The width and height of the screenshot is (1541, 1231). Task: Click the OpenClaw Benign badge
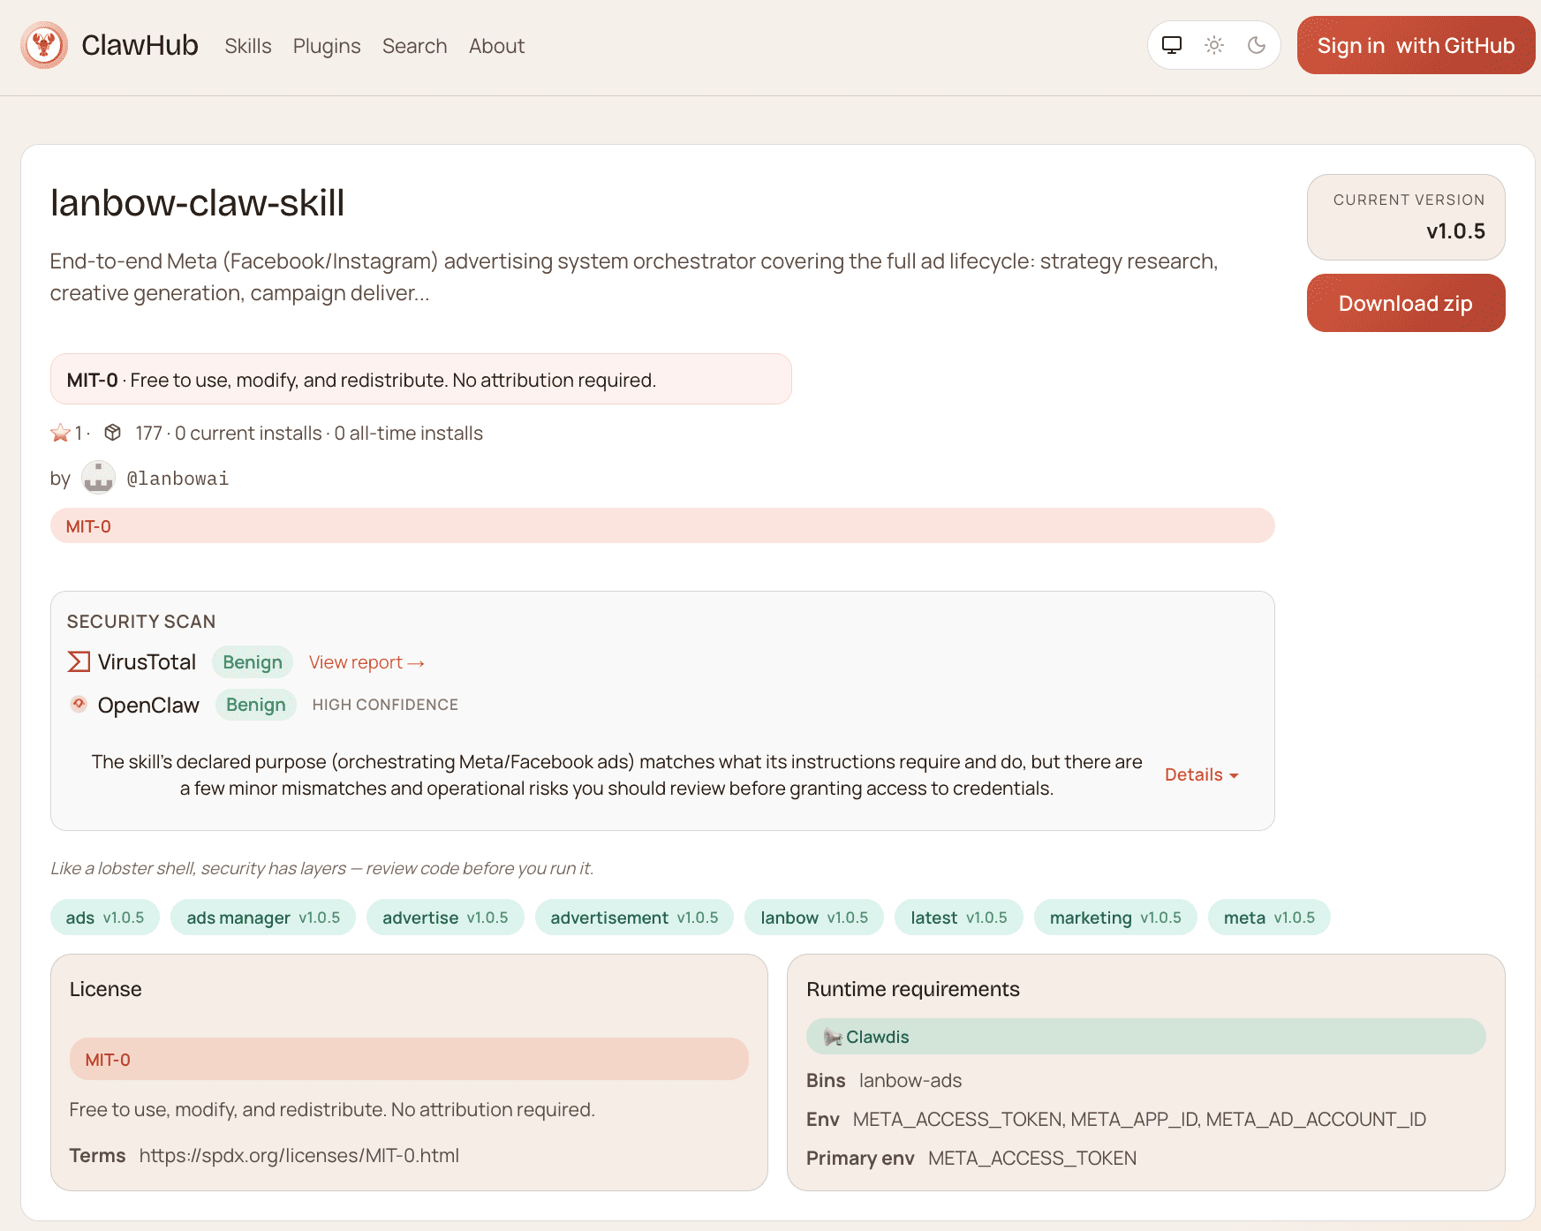click(x=256, y=705)
